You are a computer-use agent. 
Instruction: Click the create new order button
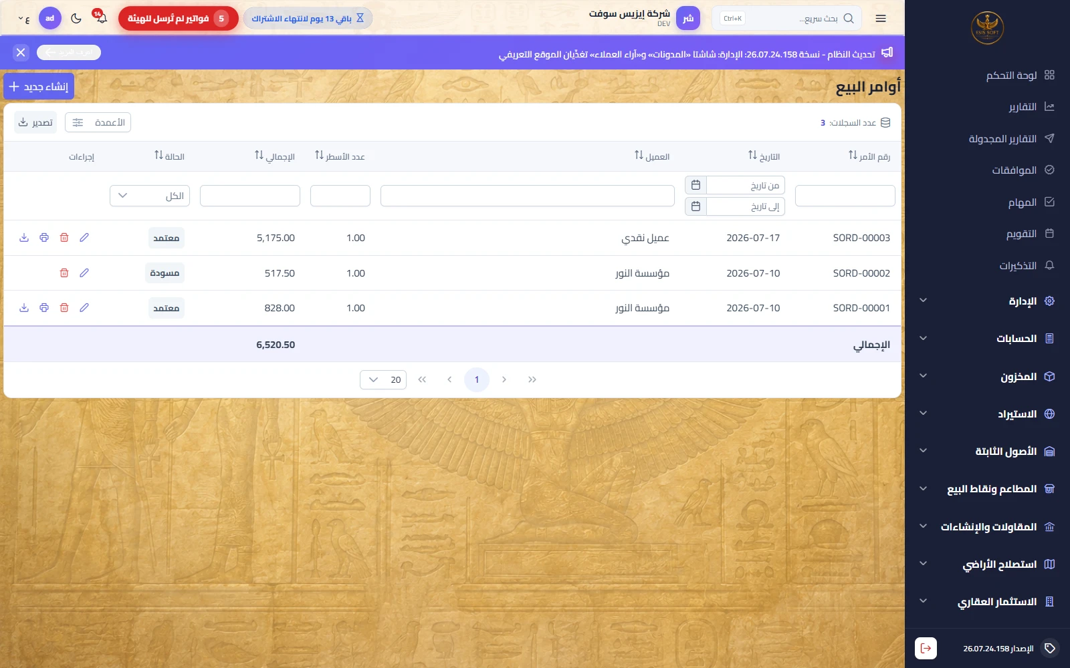click(39, 86)
